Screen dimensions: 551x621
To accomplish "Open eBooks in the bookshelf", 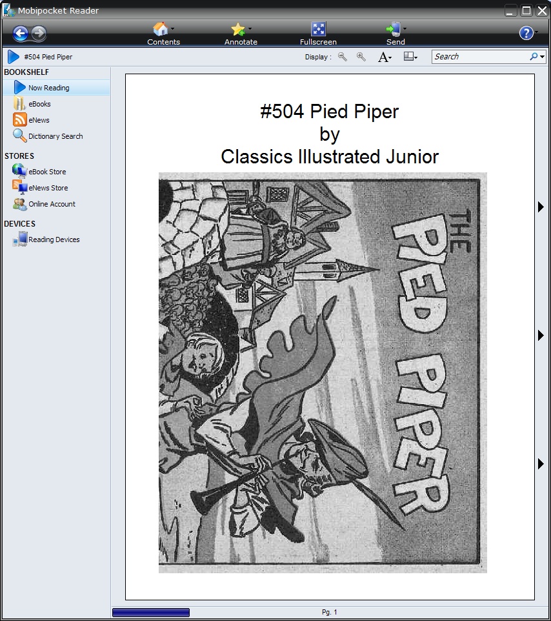I will [39, 104].
